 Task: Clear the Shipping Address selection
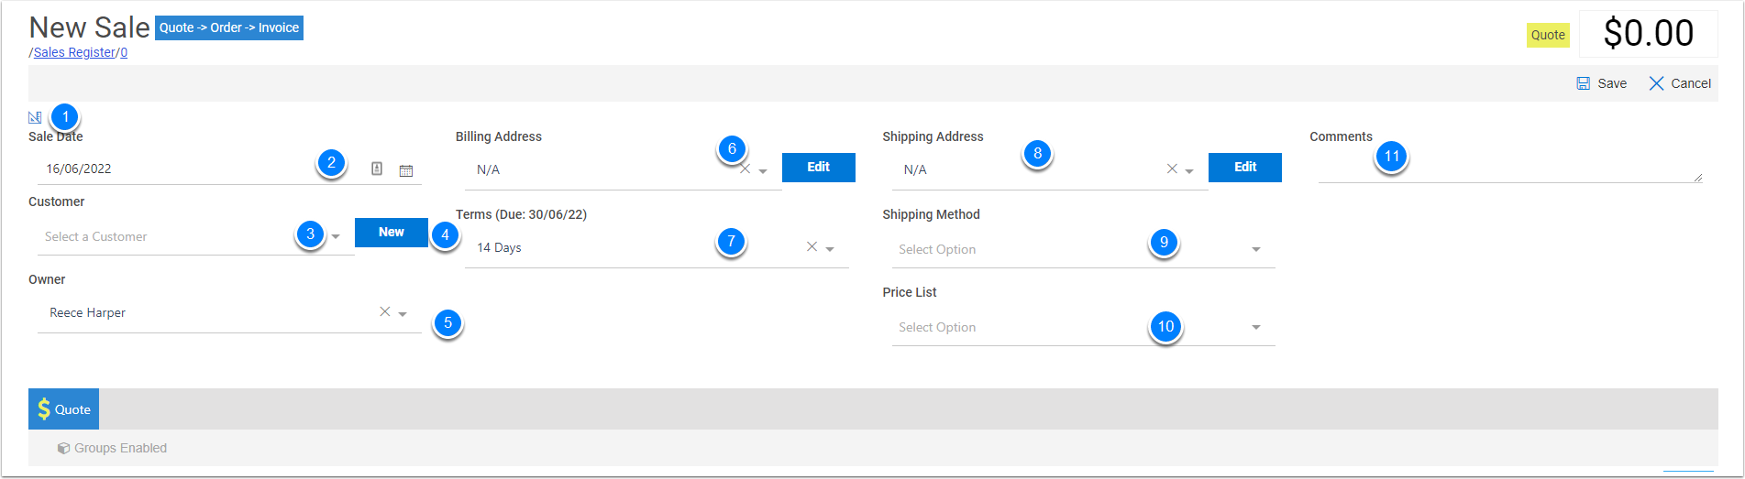1172,169
